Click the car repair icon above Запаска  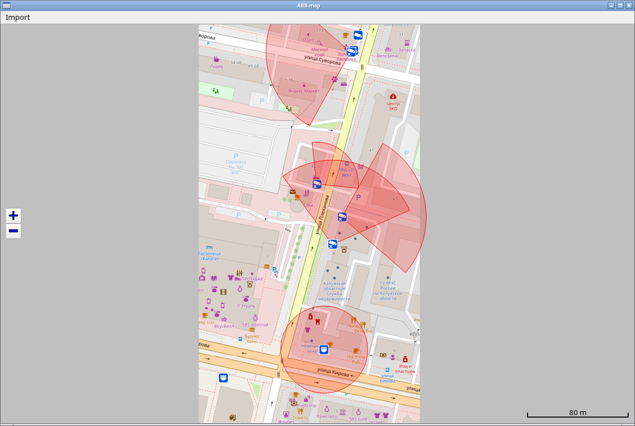point(407,43)
